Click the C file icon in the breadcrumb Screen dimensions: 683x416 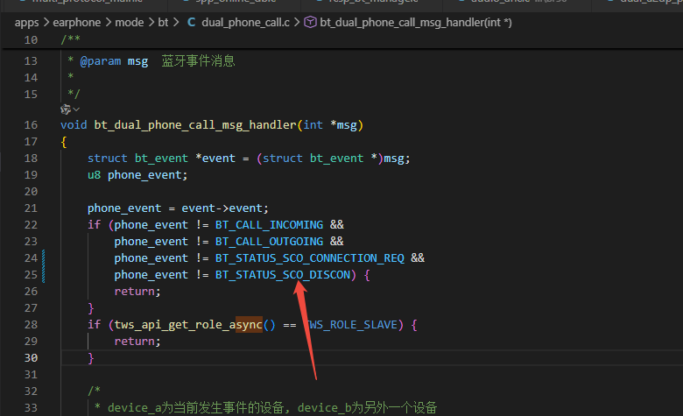191,22
